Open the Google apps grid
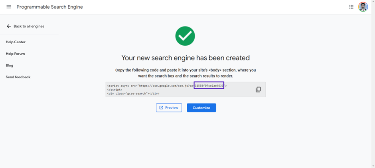 [x=351, y=7]
